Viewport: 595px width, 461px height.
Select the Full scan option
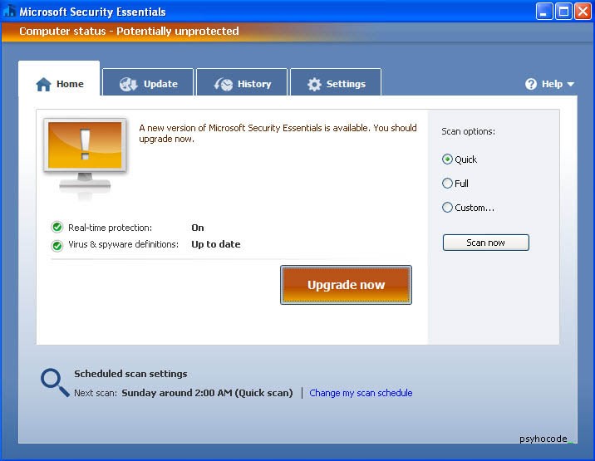coord(455,184)
